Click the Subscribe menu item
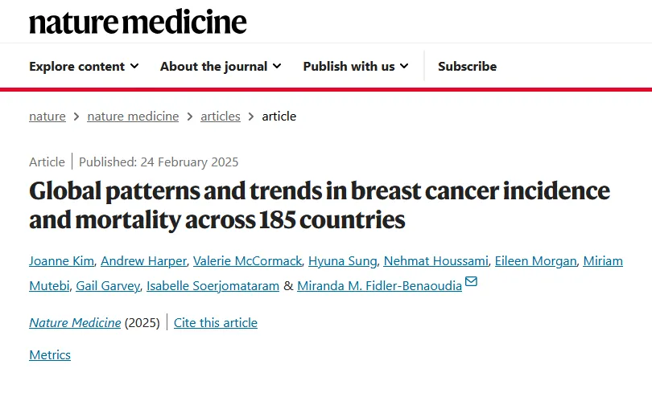Screen dimensions: 652x397 [468, 67]
